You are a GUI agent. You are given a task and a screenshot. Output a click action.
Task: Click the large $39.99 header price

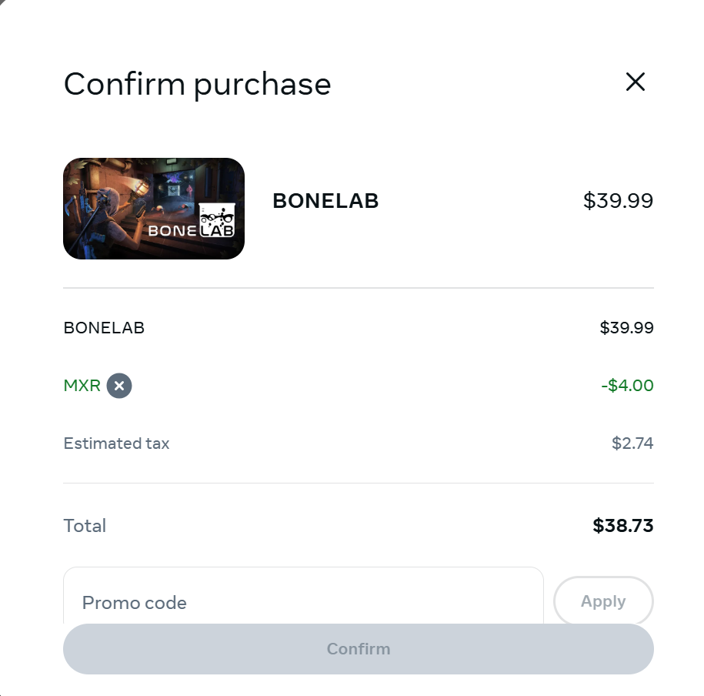tap(618, 201)
